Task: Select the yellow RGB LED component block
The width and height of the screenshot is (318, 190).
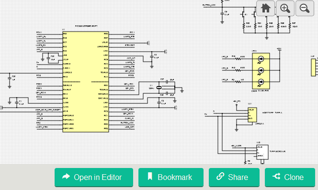Action: click(261, 71)
